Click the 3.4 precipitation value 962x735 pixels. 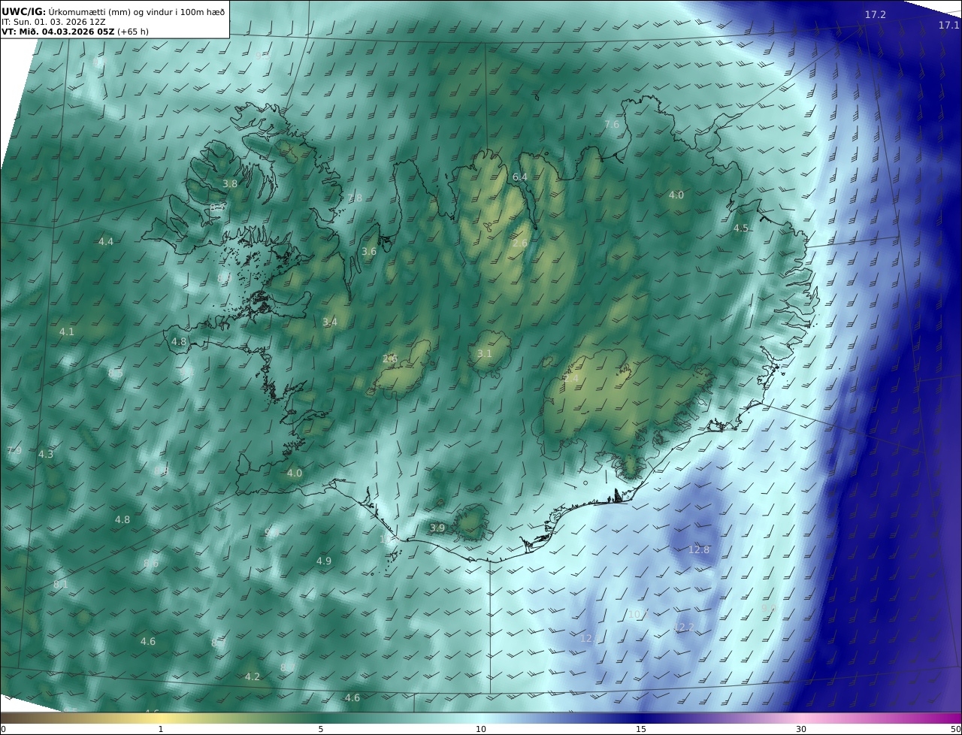pos(330,322)
